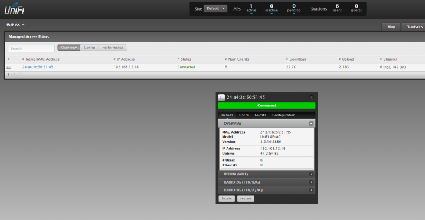
Task: Open the 24:a4:3c:50:51:45 link in table
Action: tap(38, 67)
